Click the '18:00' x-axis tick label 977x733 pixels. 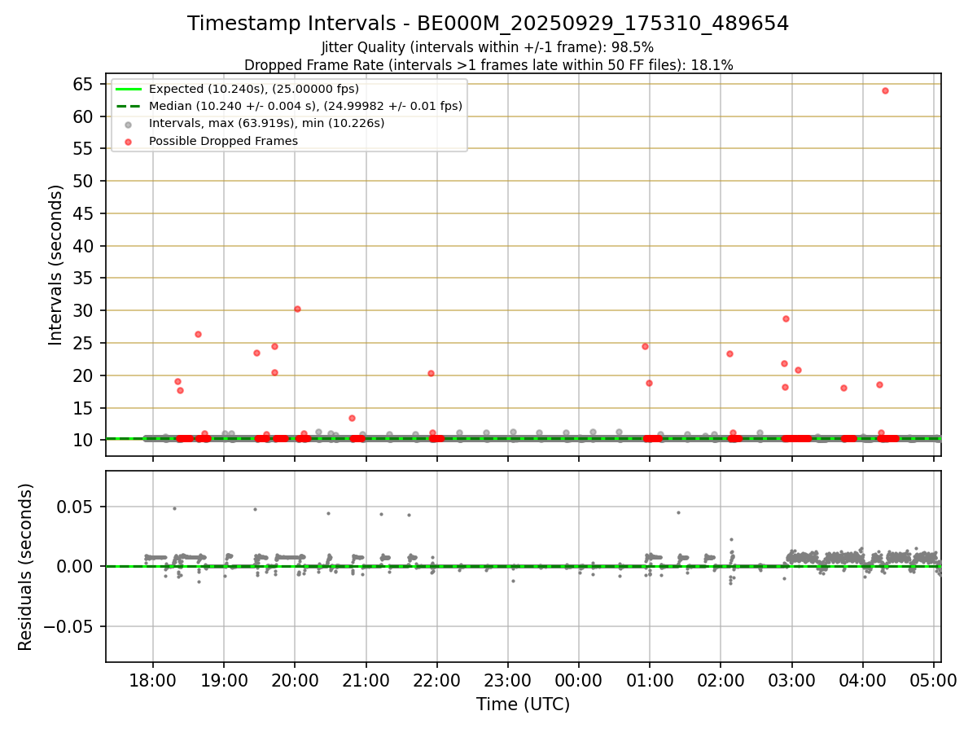[x=153, y=681]
